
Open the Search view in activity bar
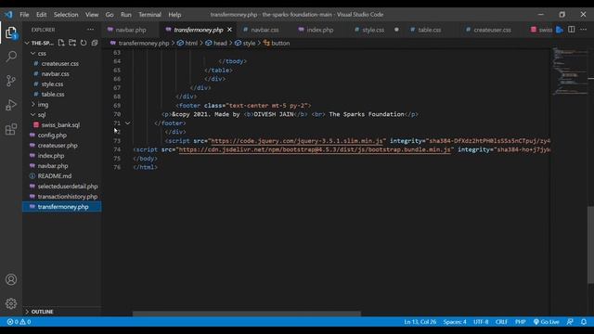(x=11, y=57)
